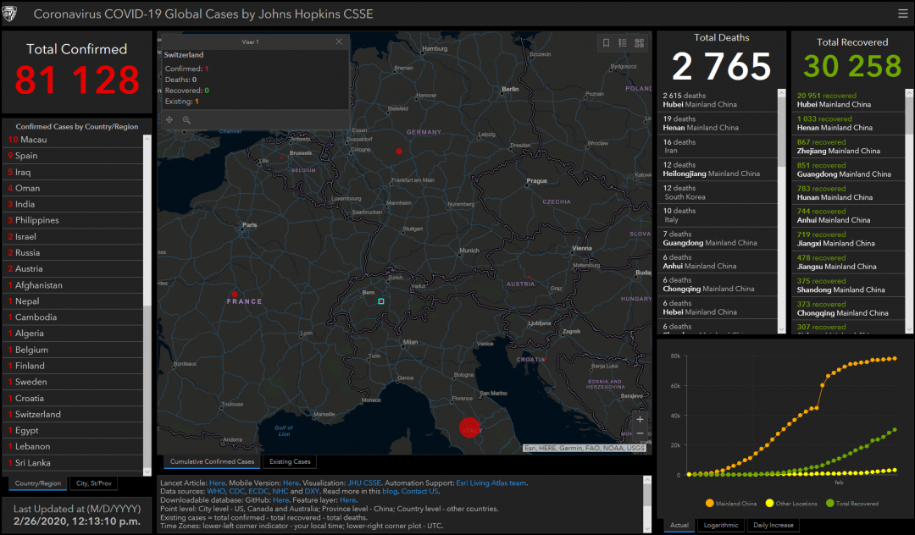Zoom in on the map with plus button
Screen dimensions: 915x535
pyautogui.click(x=640, y=420)
